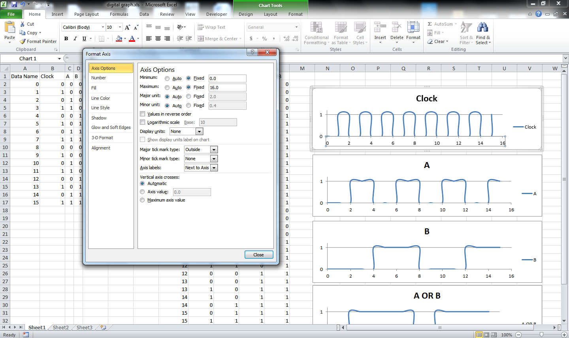Switch to the Formulas ribbon tab
The image size is (569, 338).
coord(119,14)
